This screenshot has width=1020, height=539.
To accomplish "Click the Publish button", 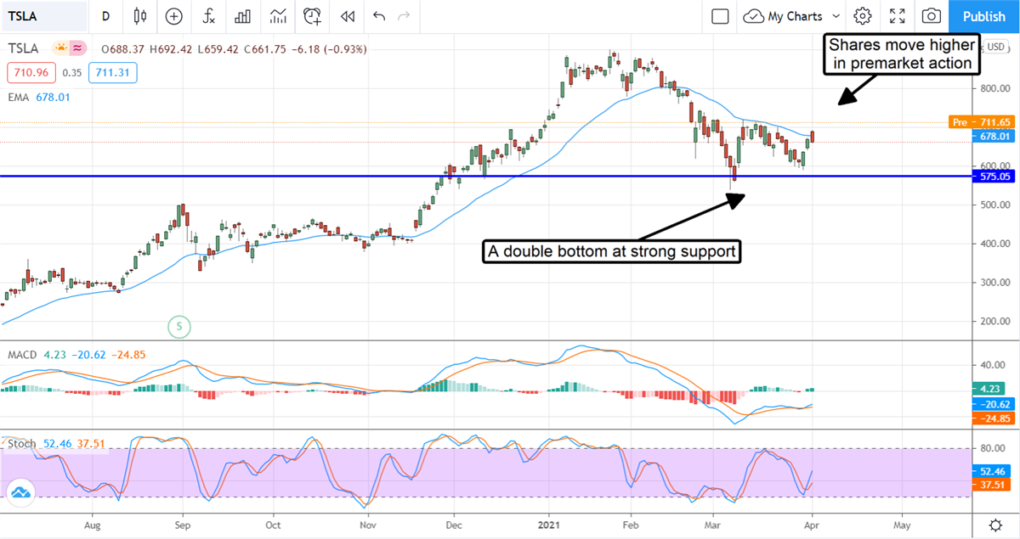I will tap(983, 16).
